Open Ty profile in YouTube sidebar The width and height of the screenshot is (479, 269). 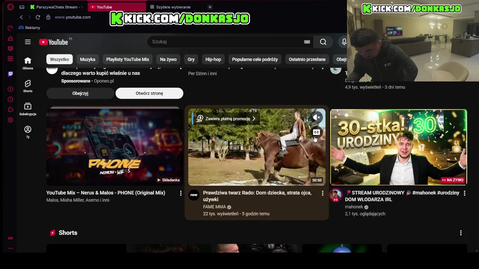point(28,132)
